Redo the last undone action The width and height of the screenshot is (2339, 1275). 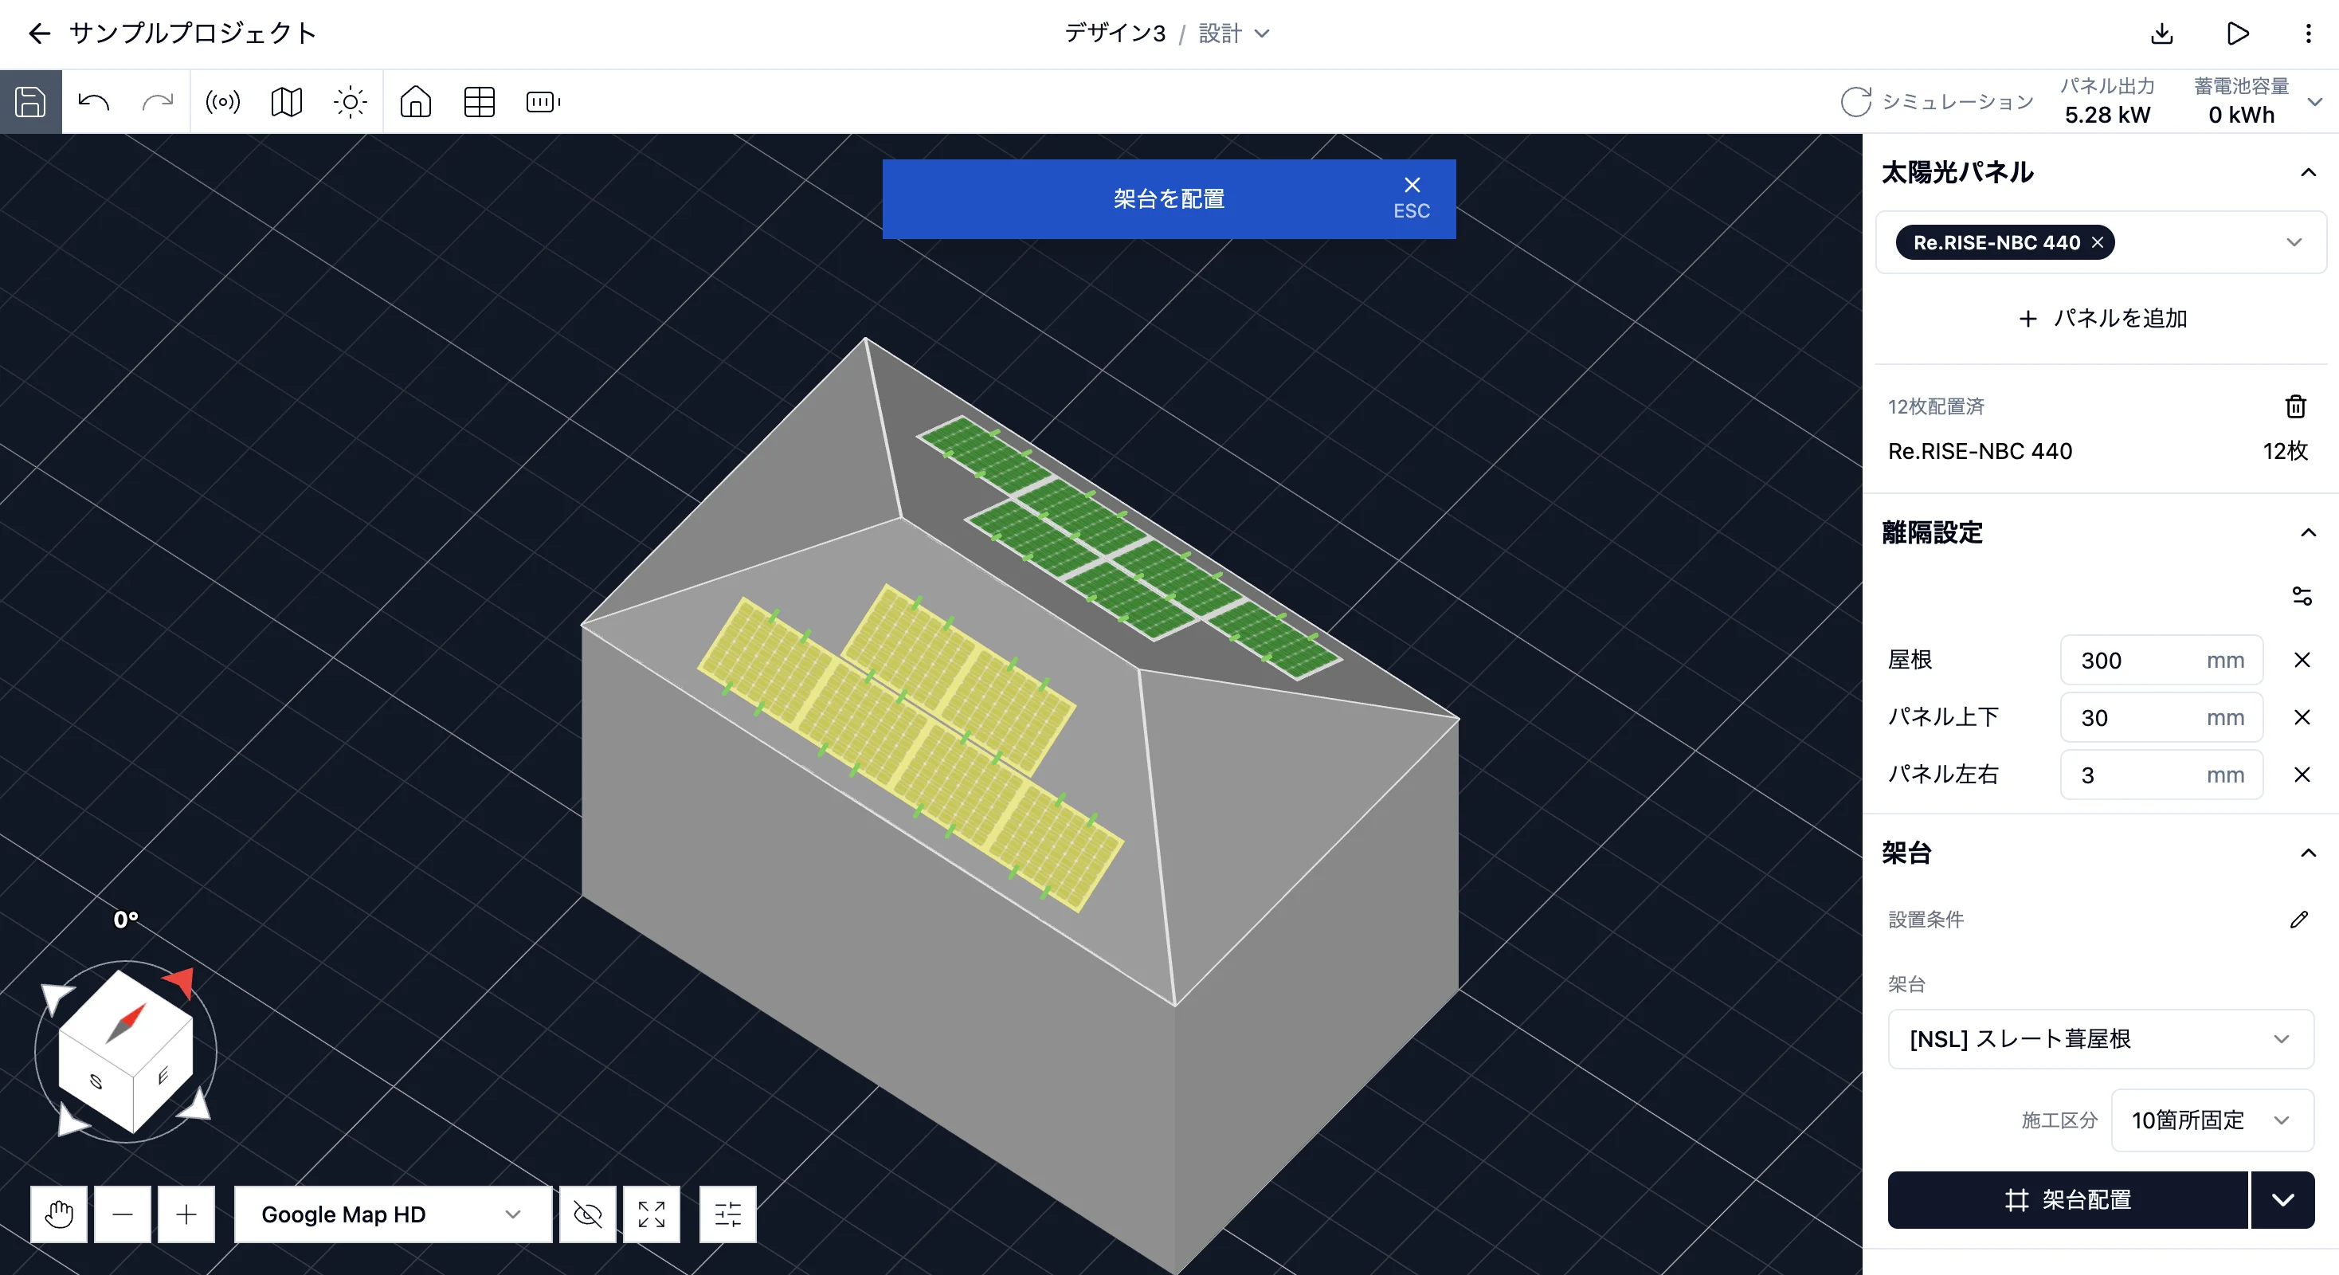tap(157, 102)
